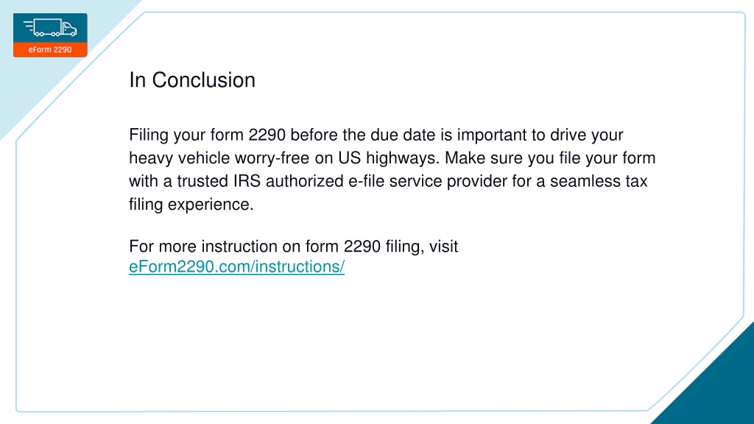Click the phrase worry-free in the text

(272, 158)
